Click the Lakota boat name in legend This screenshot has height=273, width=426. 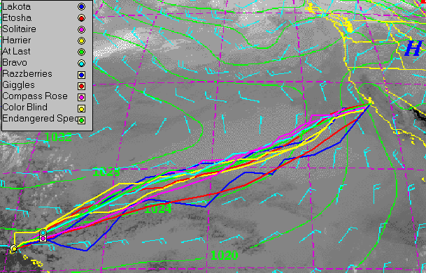click(16, 6)
